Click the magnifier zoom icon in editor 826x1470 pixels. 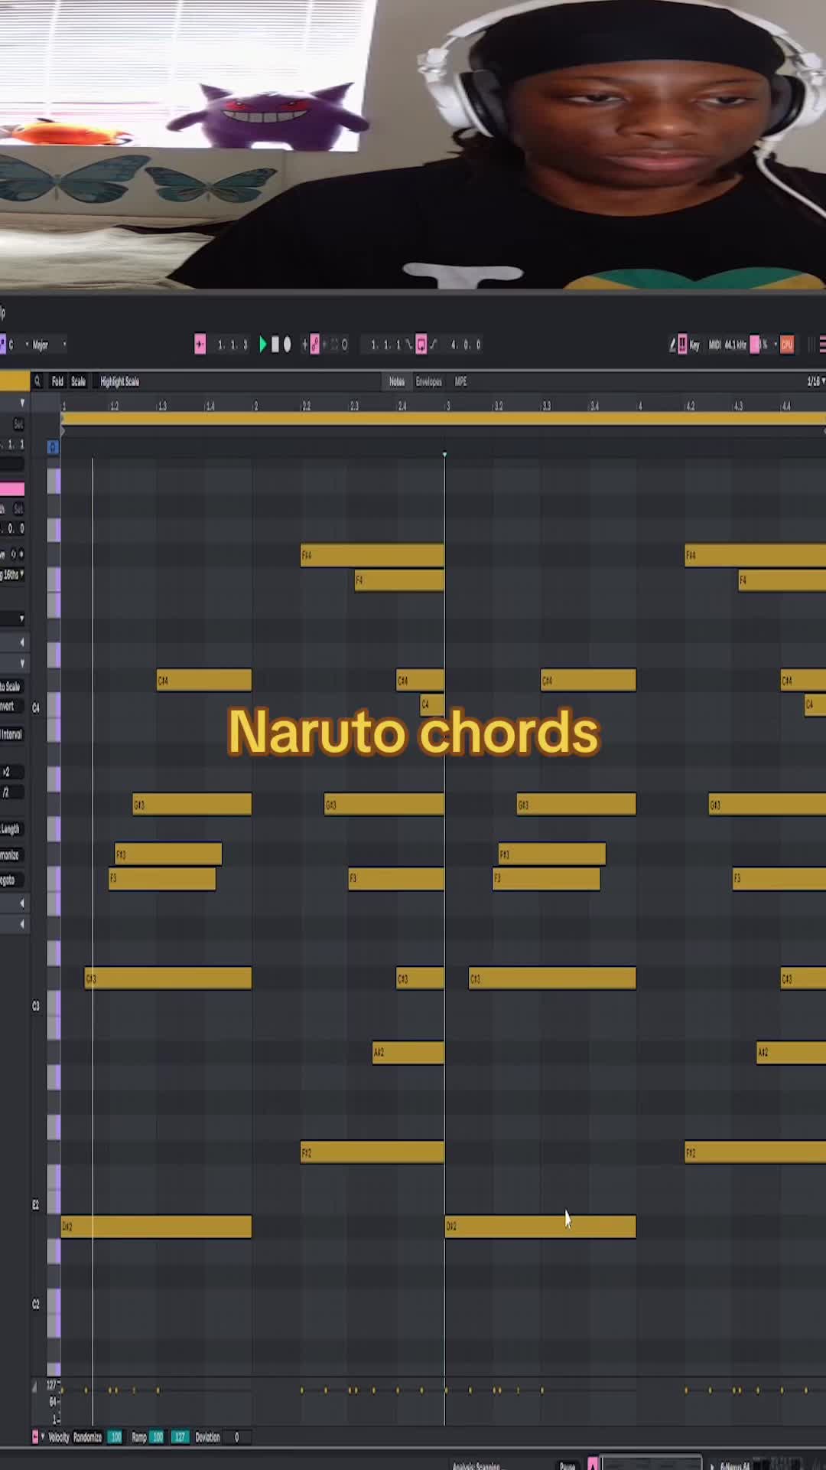37,381
